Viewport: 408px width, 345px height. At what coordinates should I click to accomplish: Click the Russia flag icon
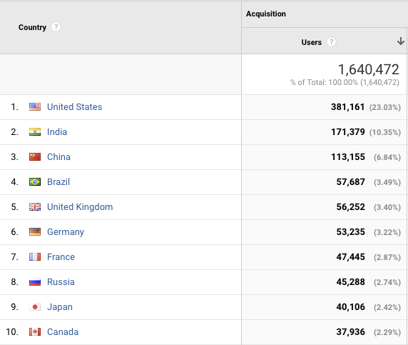(35, 282)
